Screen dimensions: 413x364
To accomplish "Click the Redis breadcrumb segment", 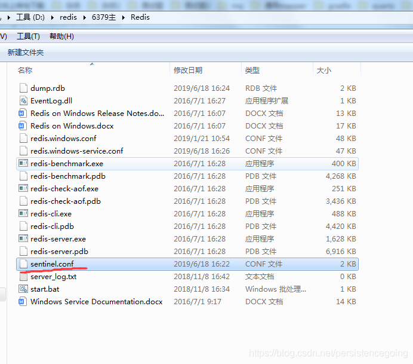I will coord(140,17).
